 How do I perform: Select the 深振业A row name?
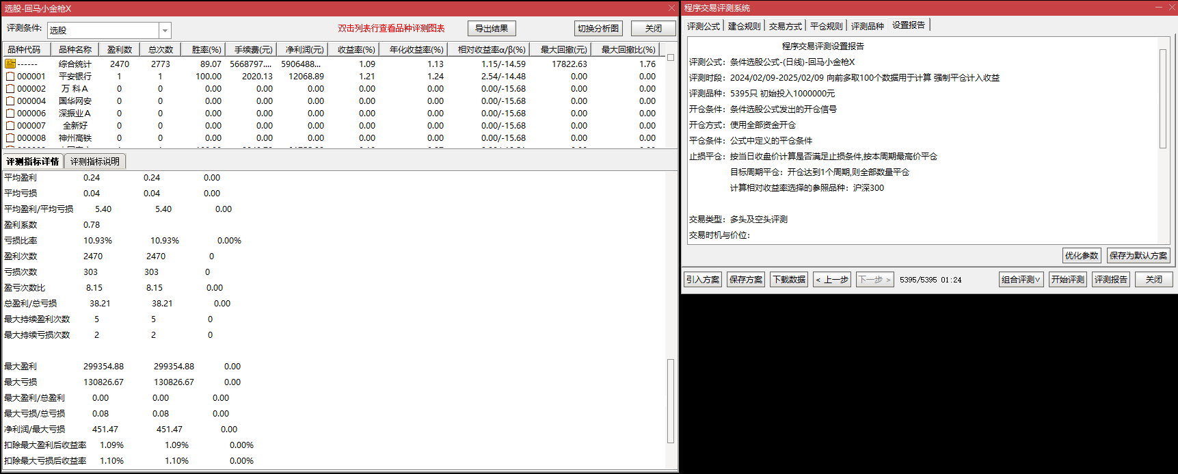[75, 113]
